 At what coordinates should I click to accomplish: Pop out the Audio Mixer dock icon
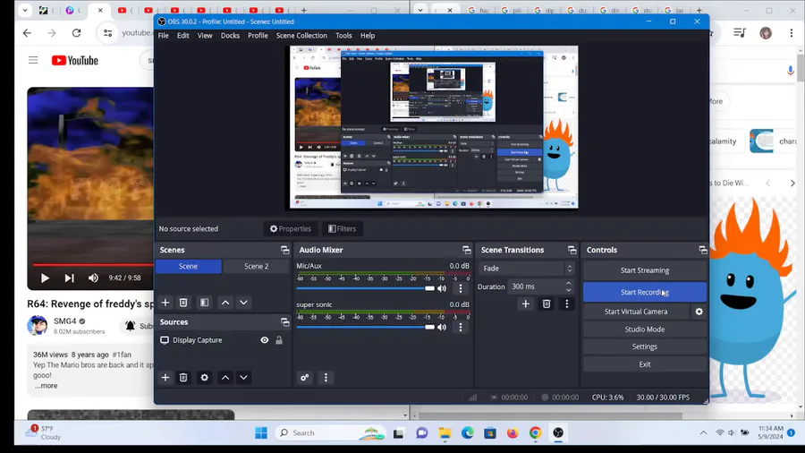pyautogui.click(x=466, y=250)
